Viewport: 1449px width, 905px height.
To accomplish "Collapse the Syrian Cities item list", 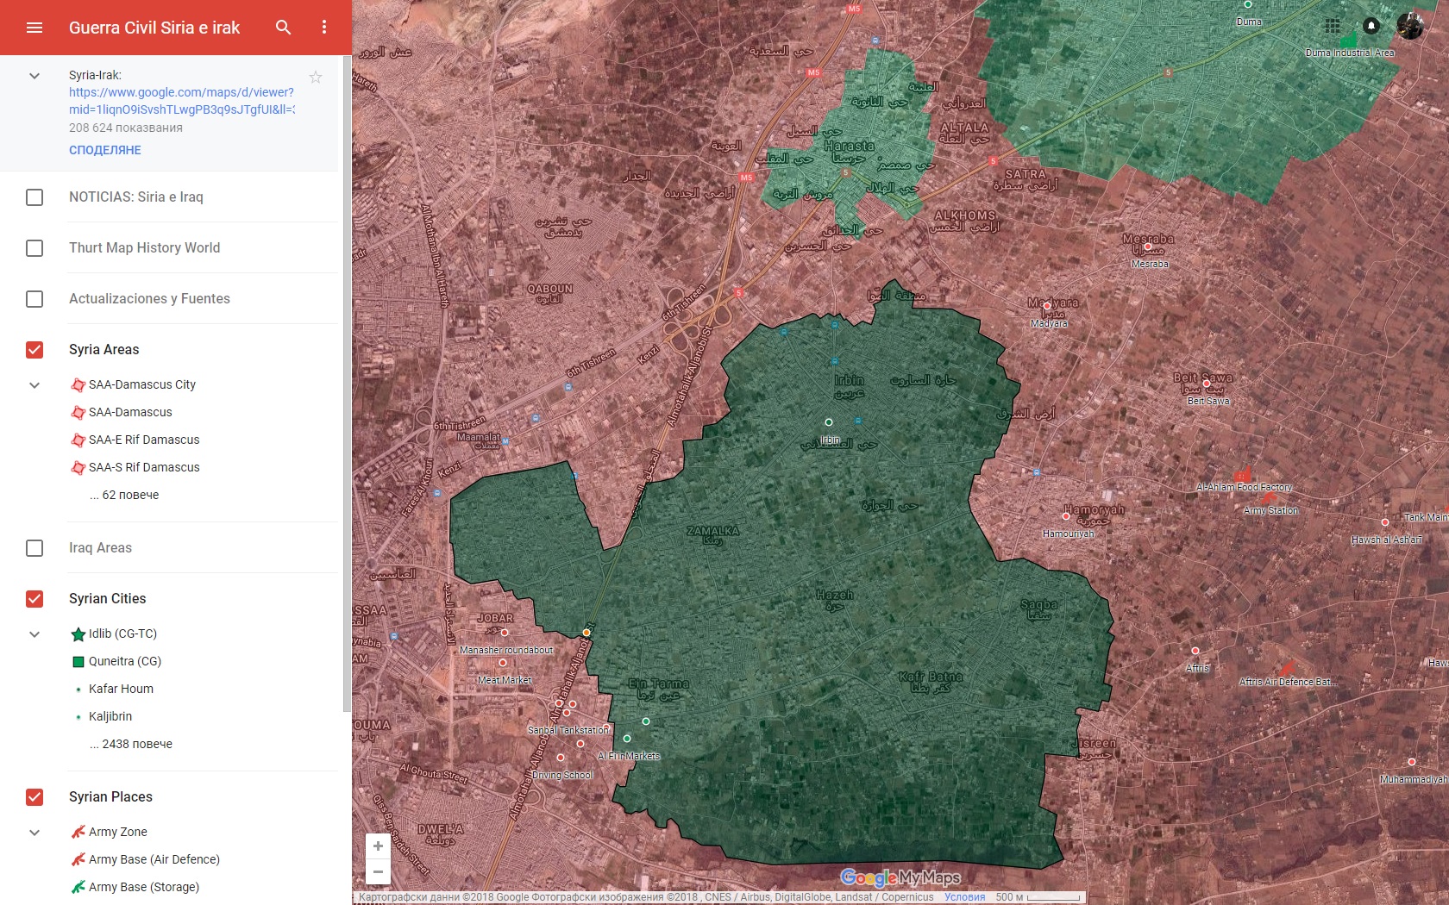I will coord(34,634).
